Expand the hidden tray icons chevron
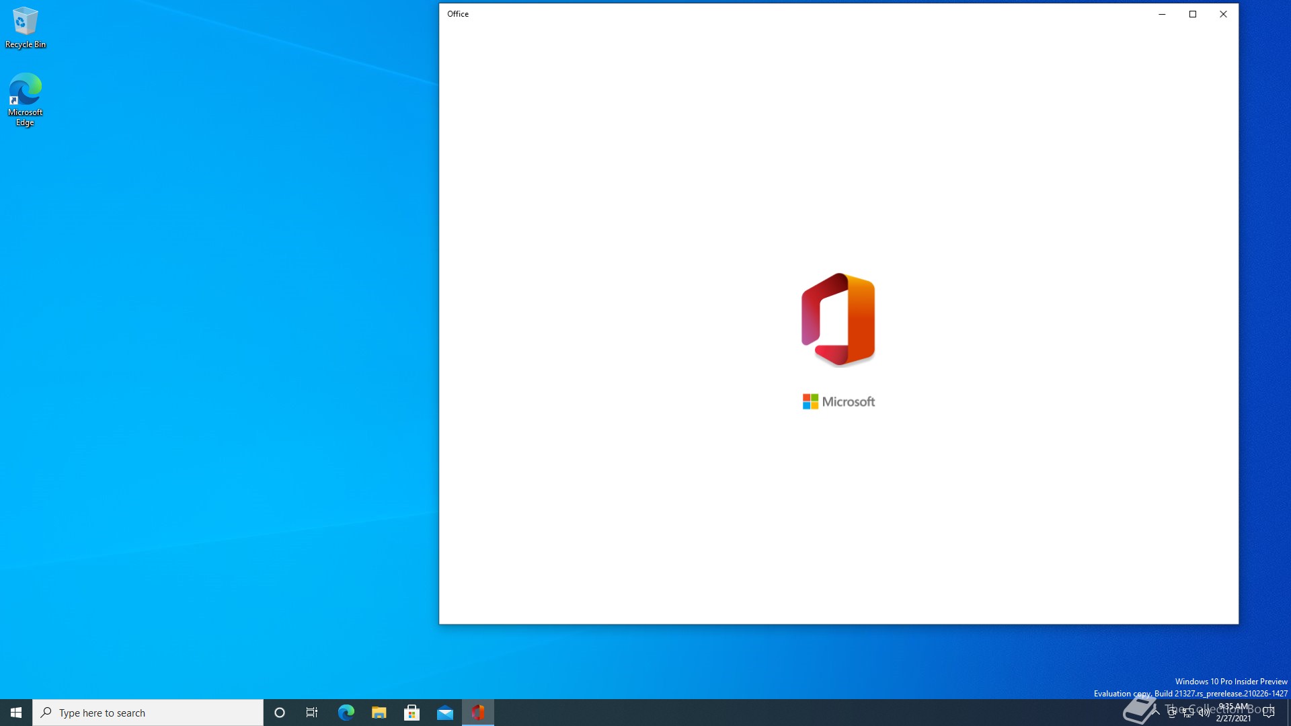 point(1156,713)
